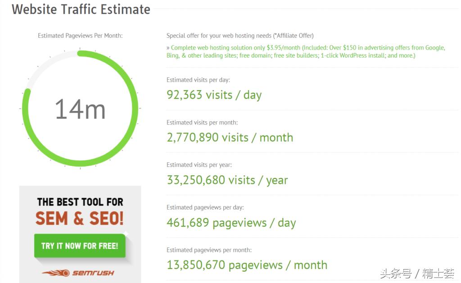Image resolution: width=461 pixels, height=283 pixels.
Task: Select the text 13,850,670 pageviews / month
Action: pyautogui.click(x=247, y=265)
